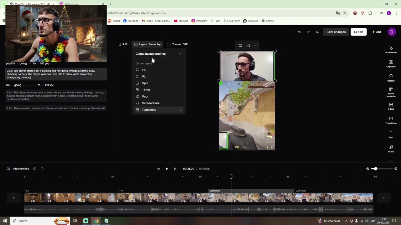Choose the Three layout
This screenshot has width=401, height=225.
tap(159, 90)
